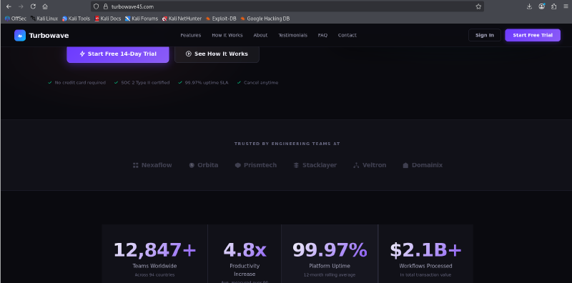Click the Domainix company logo
Viewport: 572px width, 283px height.
pos(423,165)
